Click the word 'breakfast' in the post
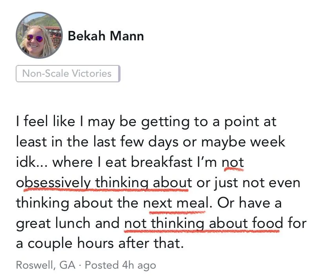Image resolution: width=325 pixels, height=280 pixels. click(x=162, y=162)
